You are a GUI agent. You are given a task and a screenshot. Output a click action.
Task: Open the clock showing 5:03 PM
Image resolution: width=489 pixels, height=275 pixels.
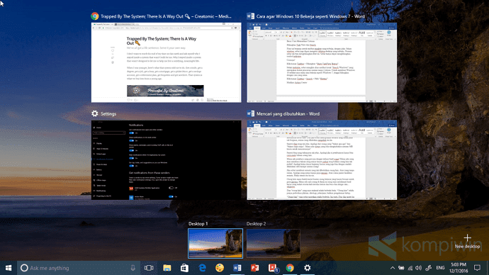click(x=459, y=268)
